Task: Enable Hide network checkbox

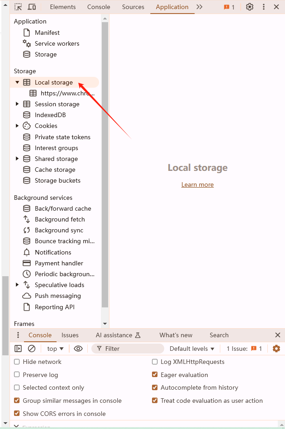Action: [x=17, y=362]
